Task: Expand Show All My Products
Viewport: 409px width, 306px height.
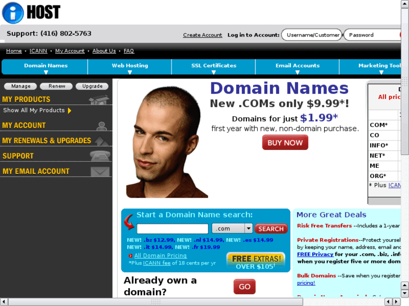Action: 37,111
